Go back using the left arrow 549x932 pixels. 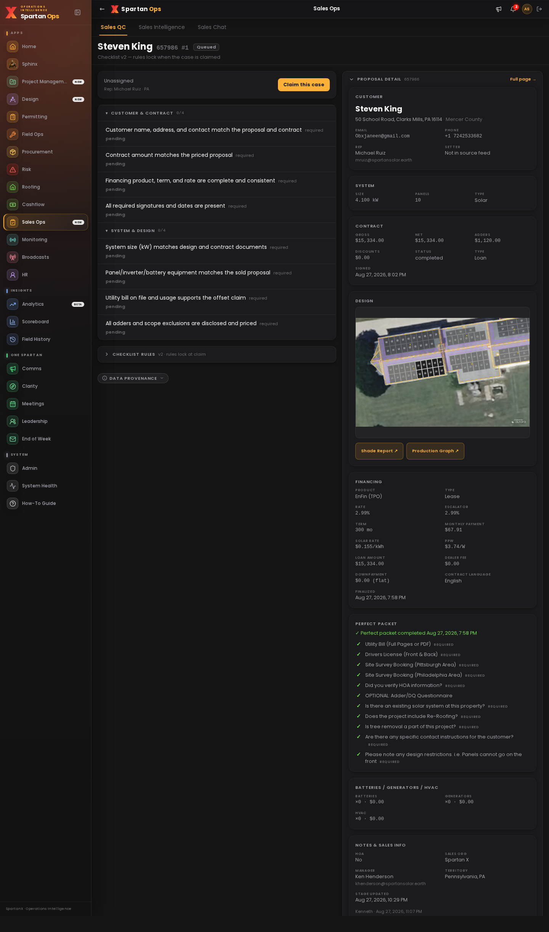pos(102,9)
